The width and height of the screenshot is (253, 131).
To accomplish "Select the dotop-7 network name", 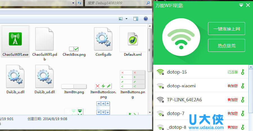I will point(175,113).
